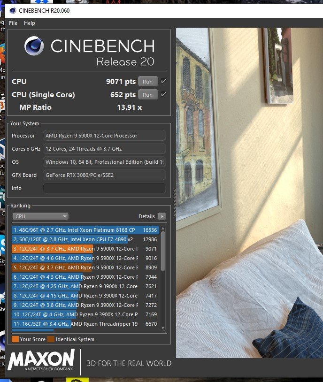The image size is (323, 382).
Task: Expand the ranking Details arrow button
Action: point(162,216)
